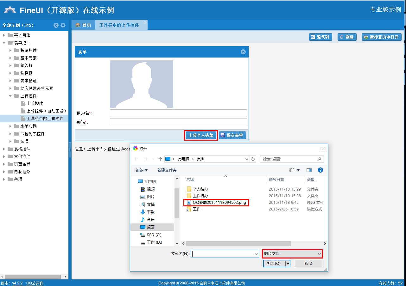Collapse the sidebar with the left-arrow icon

(x=56, y=25)
